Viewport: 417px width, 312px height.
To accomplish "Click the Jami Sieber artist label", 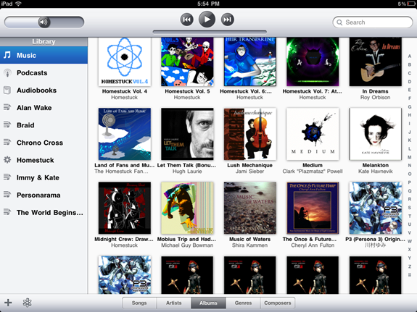I will point(249,172).
